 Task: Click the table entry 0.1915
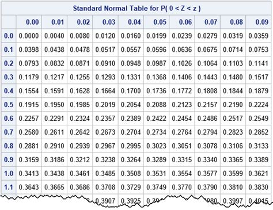pos(29,105)
